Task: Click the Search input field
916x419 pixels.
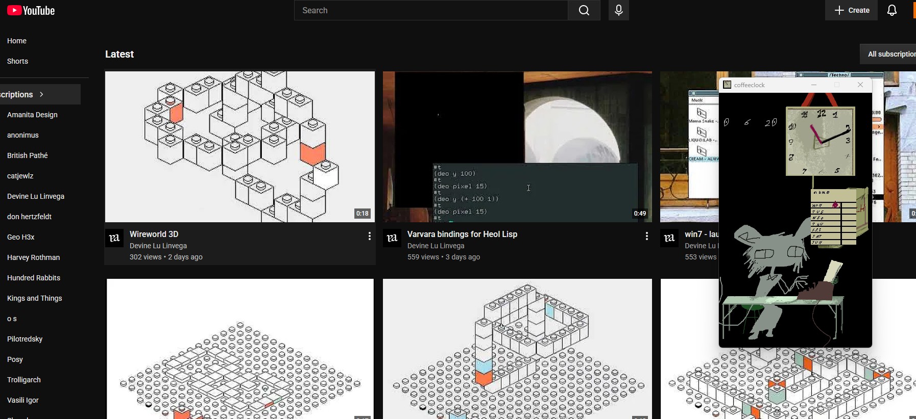Action: (431, 10)
